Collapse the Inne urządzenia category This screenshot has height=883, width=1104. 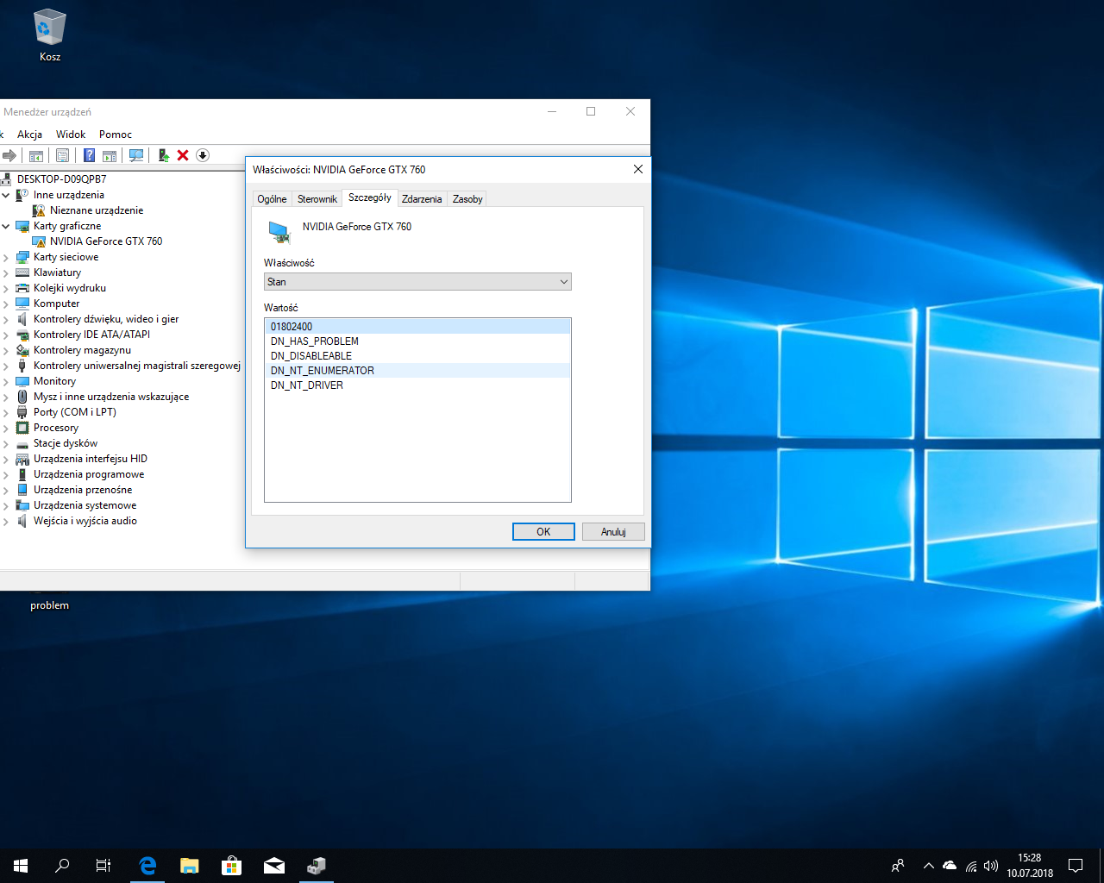point(6,195)
